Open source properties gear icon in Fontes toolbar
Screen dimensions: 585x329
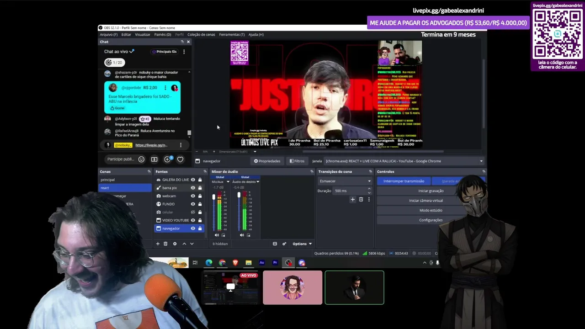(x=175, y=244)
